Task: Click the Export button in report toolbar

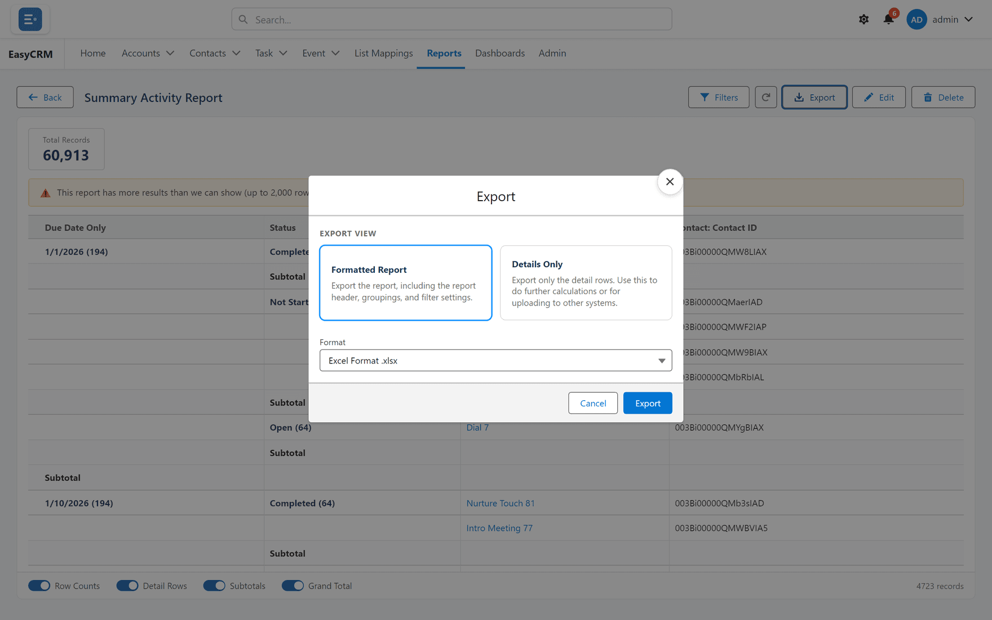Action: (814, 97)
